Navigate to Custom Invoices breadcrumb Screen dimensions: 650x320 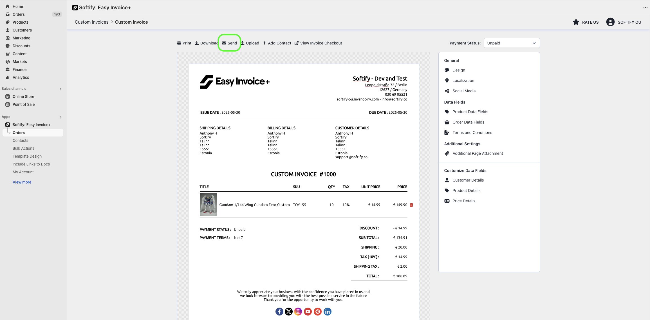point(91,22)
